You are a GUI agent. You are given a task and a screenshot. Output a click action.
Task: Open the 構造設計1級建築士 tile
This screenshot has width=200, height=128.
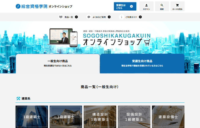100,117
